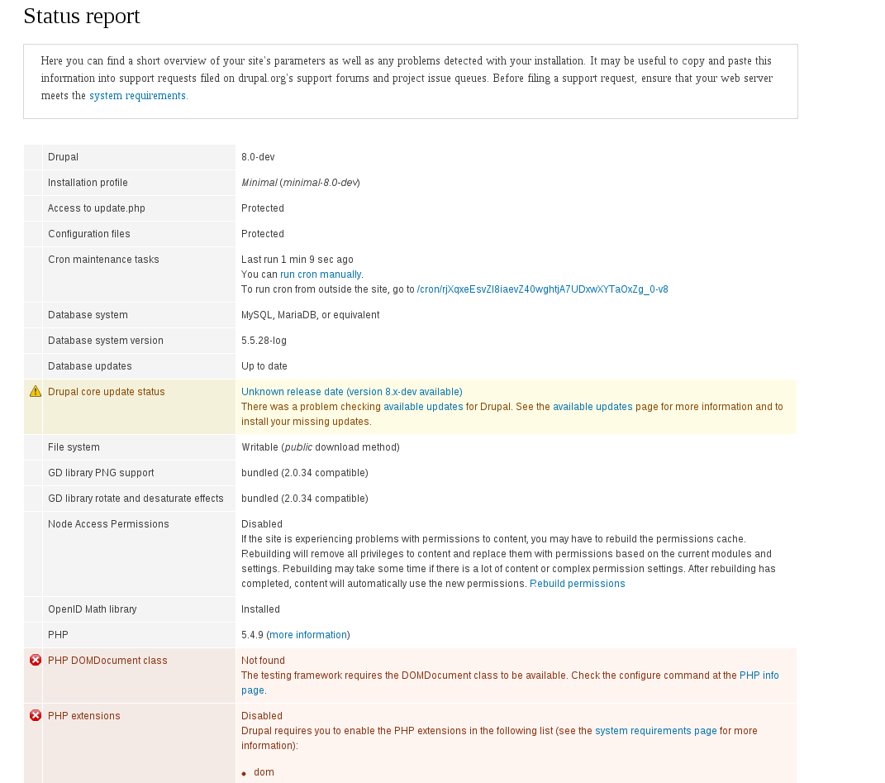Select the 'Drupal' row label
The height and width of the screenshot is (783, 885).
point(63,156)
